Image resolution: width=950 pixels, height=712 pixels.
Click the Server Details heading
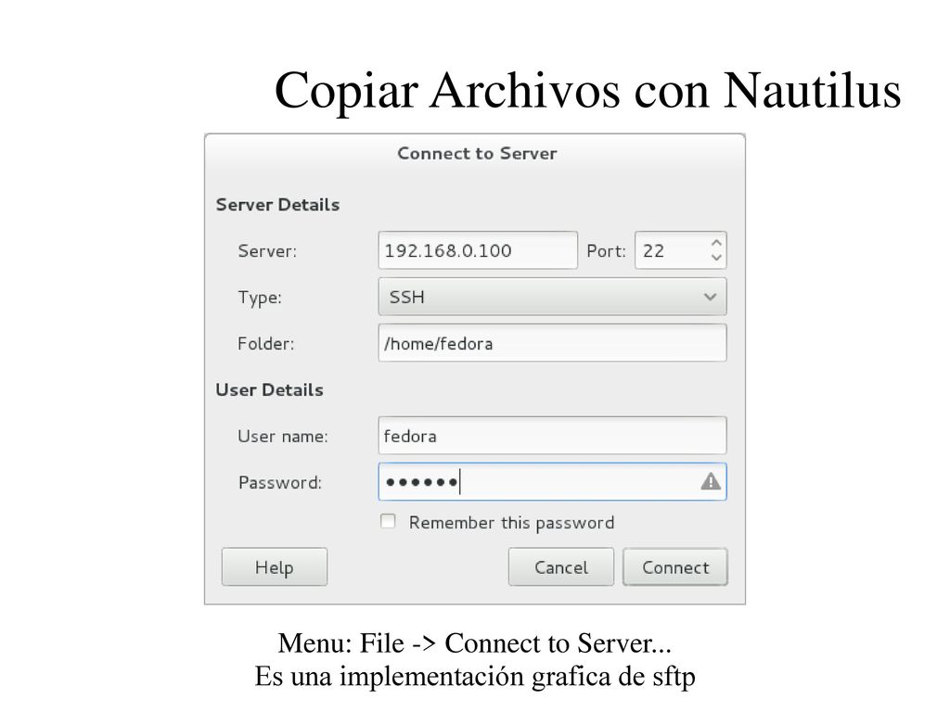click(x=277, y=205)
